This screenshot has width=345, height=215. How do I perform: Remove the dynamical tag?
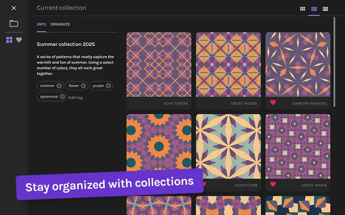tap(63, 96)
